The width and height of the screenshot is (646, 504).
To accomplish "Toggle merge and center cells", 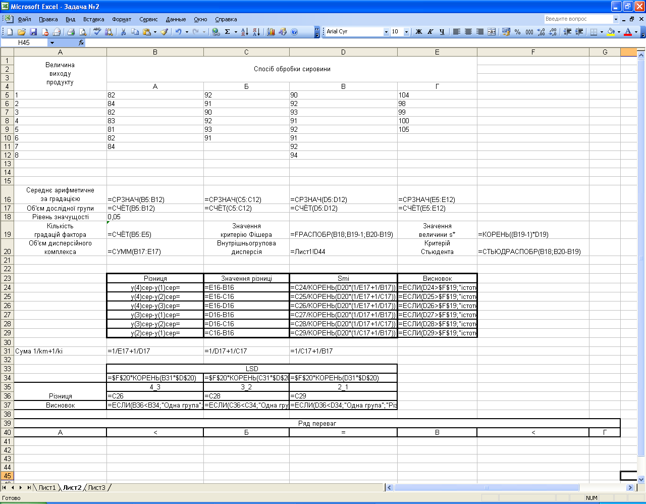I will (x=491, y=32).
